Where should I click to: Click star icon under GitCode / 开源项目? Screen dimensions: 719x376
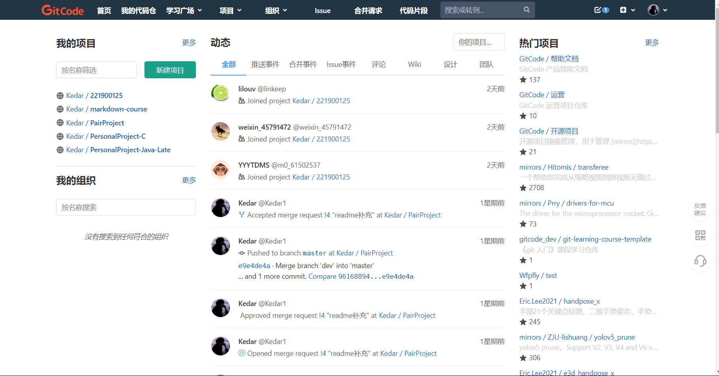pyautogui.click(x=523, y=152)
